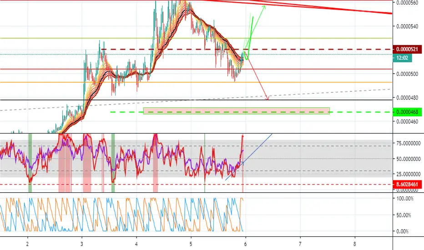Click the 0.0000521 dark red price label
This screenshot has height=250, width=424.
pyautogui.click(x=407, y=49)
